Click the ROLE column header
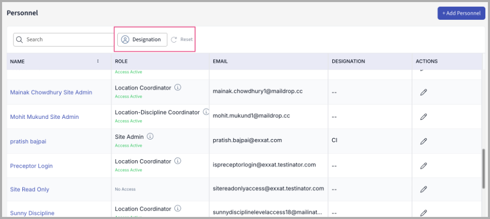 point(121,61)
